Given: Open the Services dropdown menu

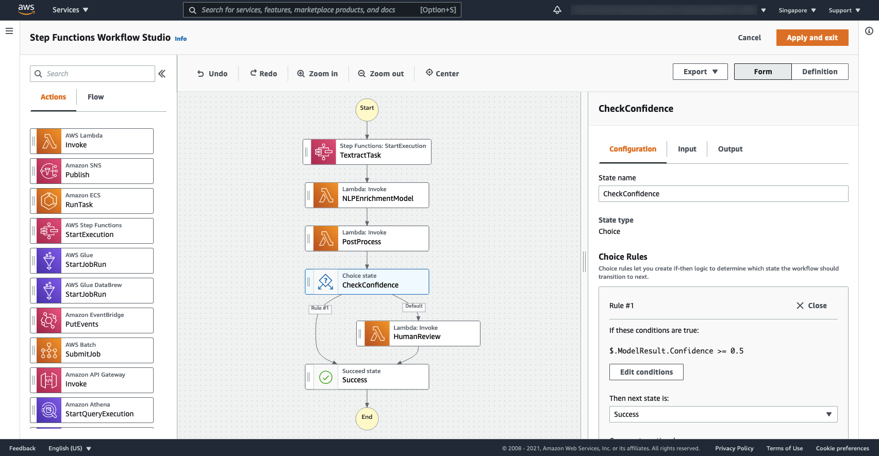Looking at the screenshot, I should (70, 10).
